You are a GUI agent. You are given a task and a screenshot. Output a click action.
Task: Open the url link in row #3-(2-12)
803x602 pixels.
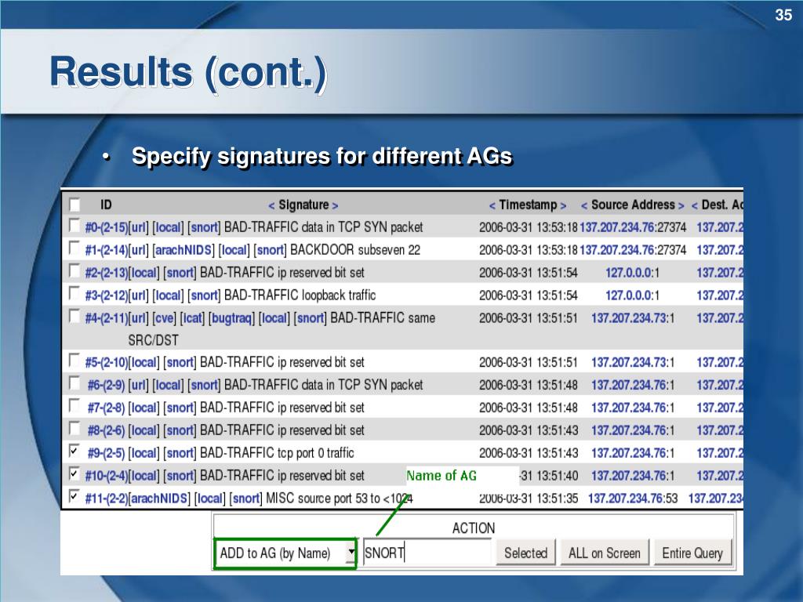coord(138,296)
